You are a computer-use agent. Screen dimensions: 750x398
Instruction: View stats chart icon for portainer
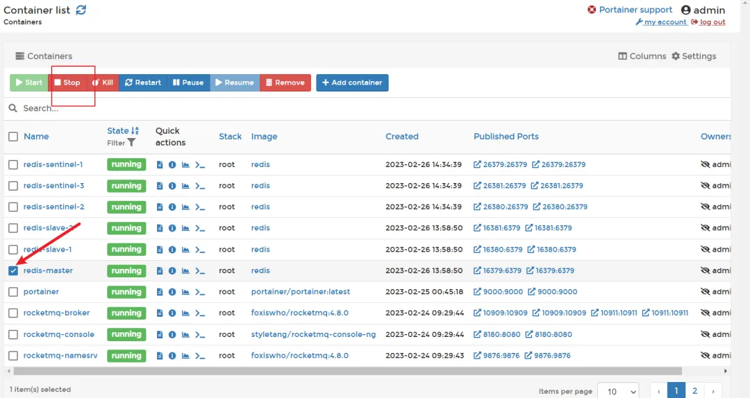click(x=185, y=292)
